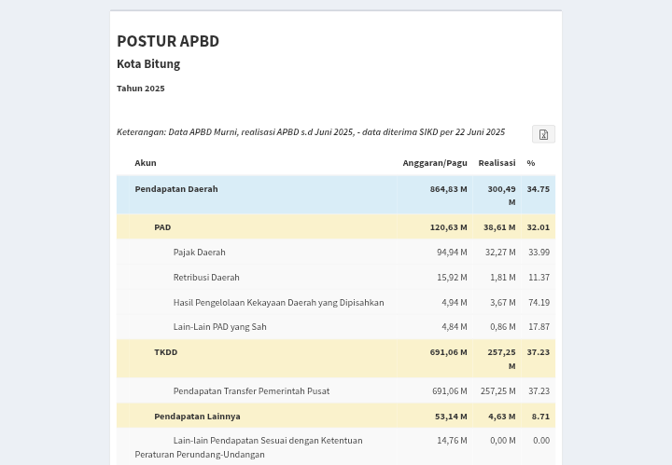Click the POSTUR APBD heading

coord(168,41)
